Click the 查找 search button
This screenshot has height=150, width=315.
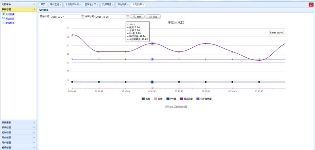pyautogui.click(x=137, y=16)
